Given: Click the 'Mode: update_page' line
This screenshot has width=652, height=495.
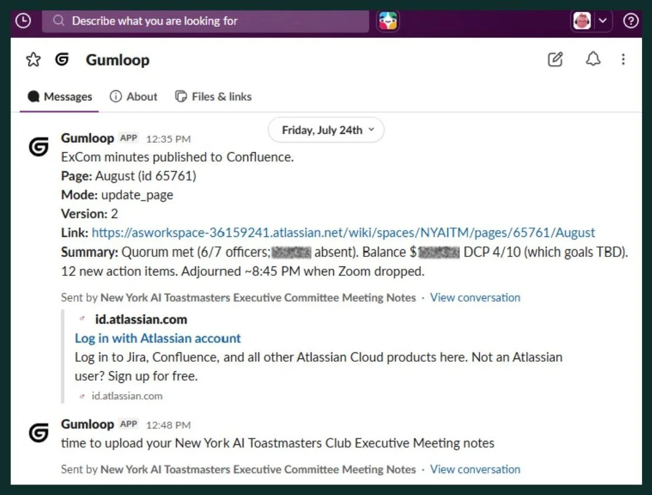Looking at the screenshot, I should click(x=117, y=195).
